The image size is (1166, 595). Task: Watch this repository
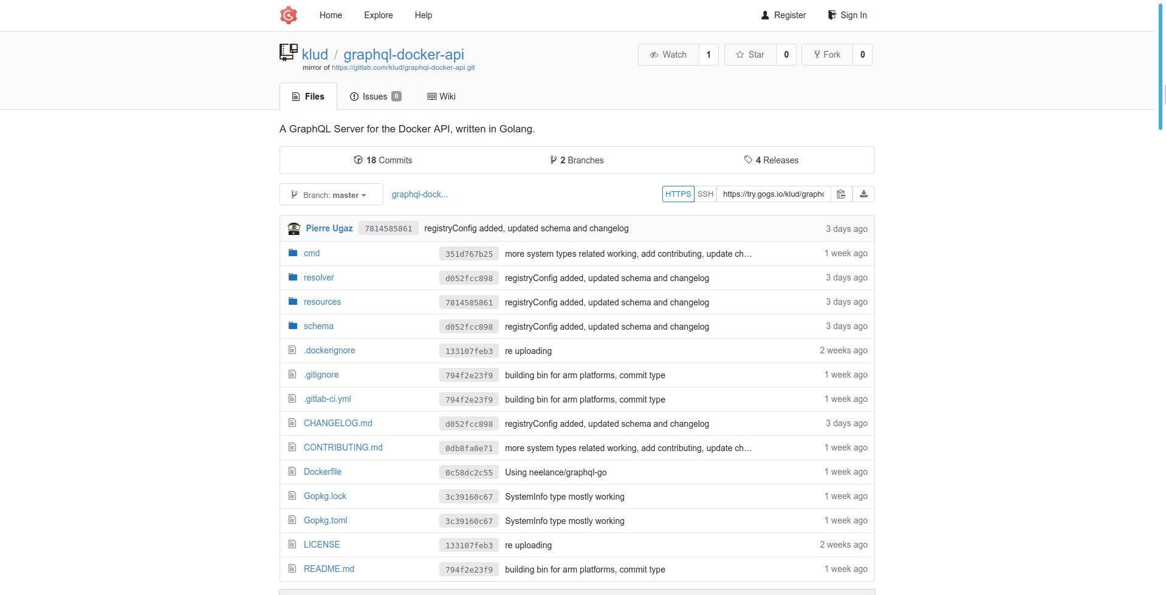point(668,55)
